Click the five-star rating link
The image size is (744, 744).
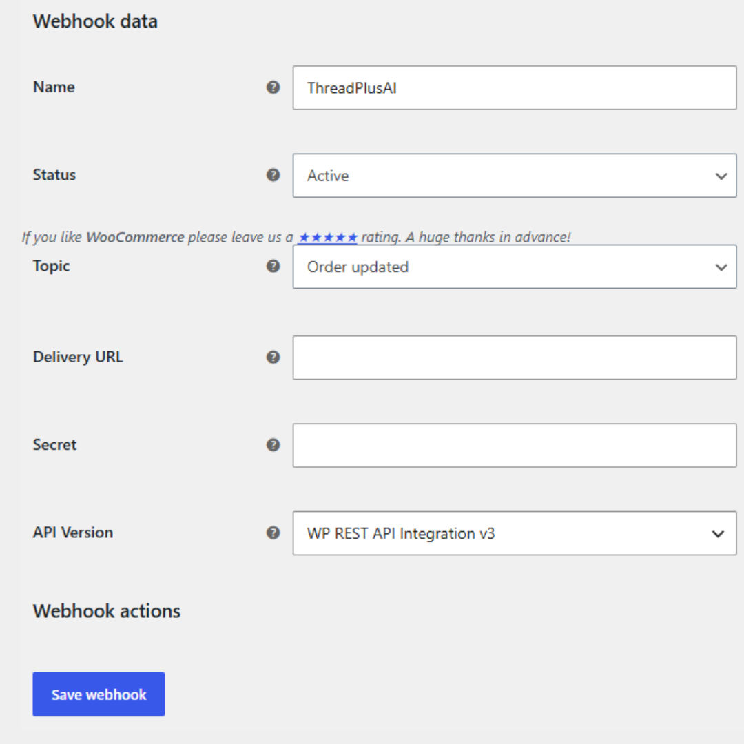coord(327,237)
